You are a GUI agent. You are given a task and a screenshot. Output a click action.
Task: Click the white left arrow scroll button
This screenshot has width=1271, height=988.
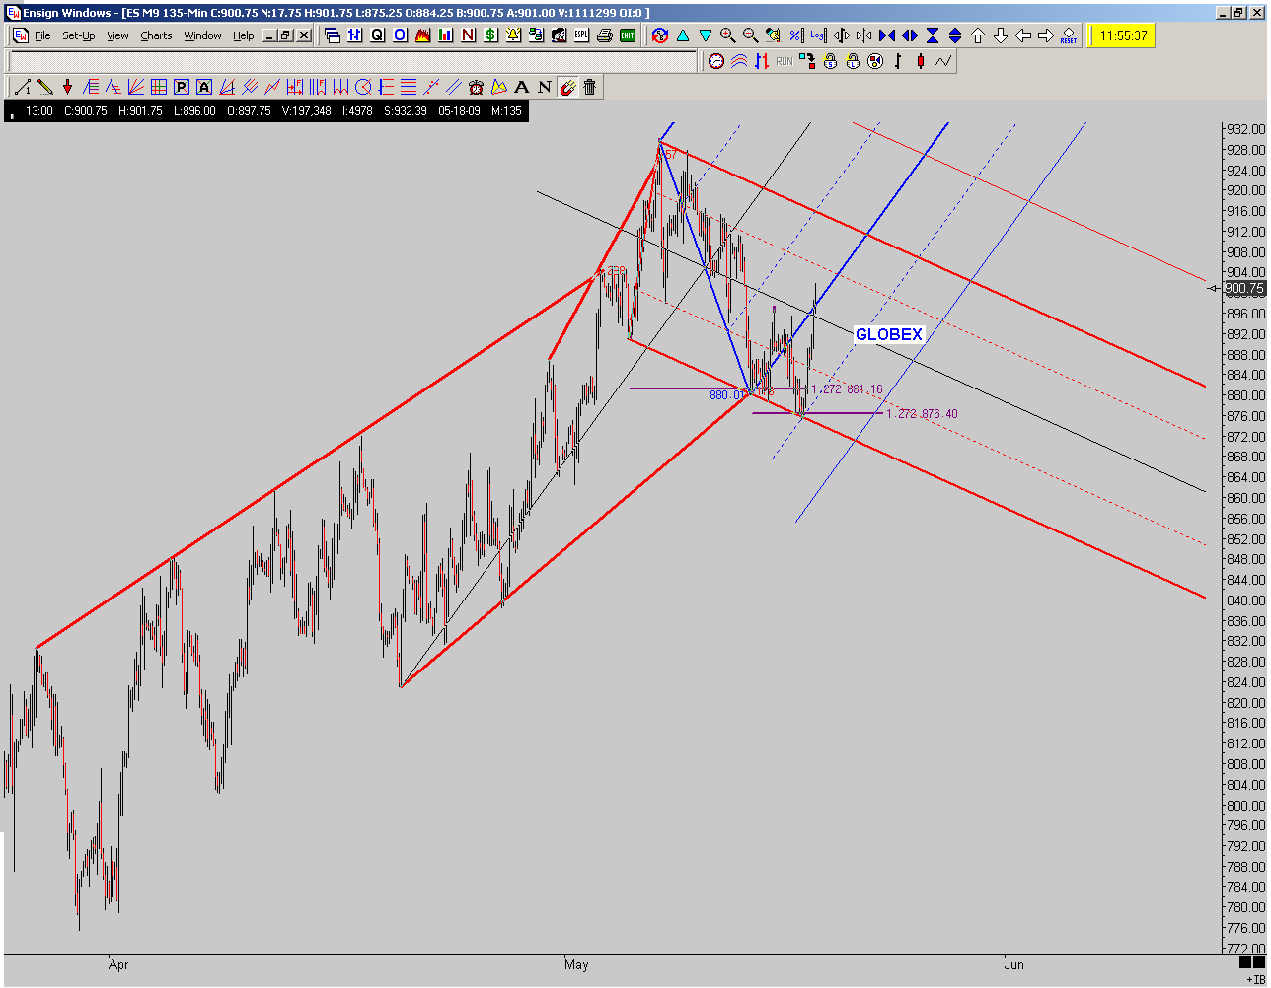click(1023, 35)
